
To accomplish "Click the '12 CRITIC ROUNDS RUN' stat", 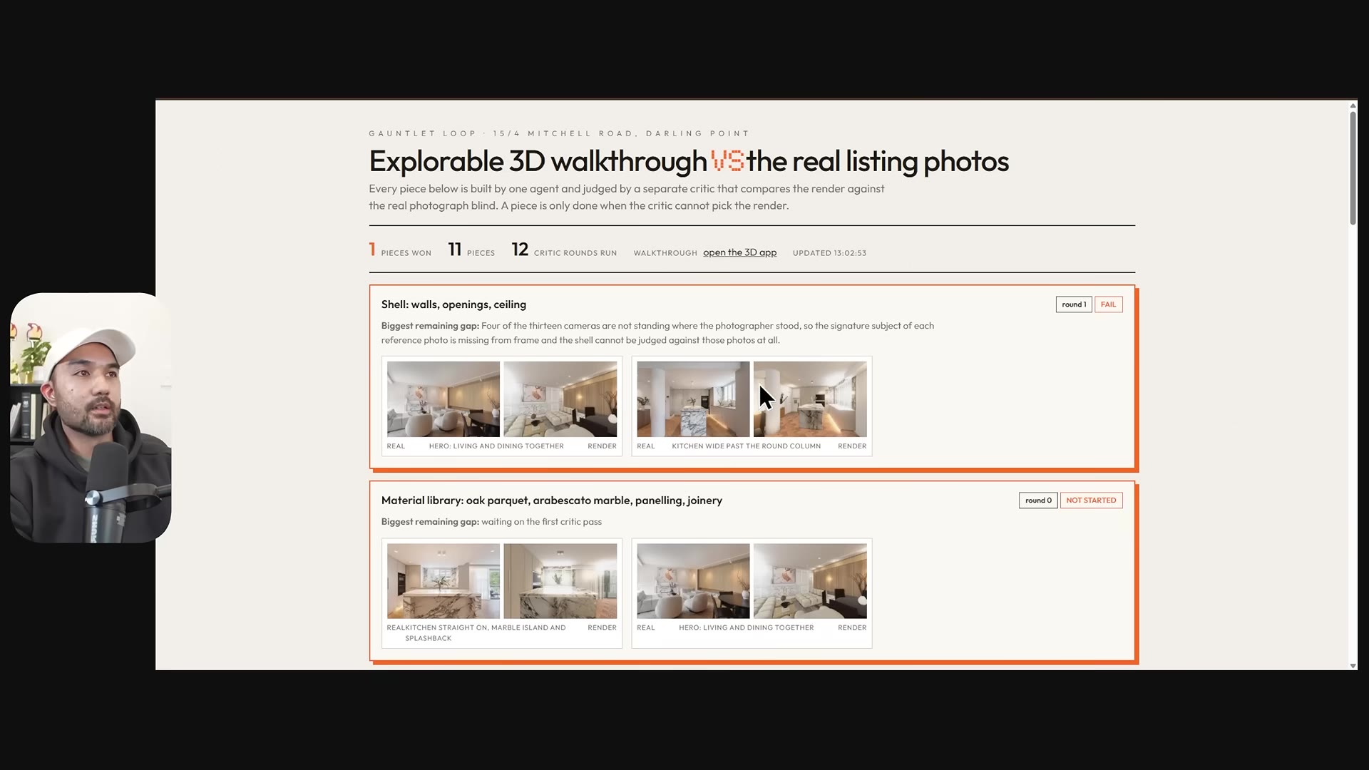I will 564,250.
